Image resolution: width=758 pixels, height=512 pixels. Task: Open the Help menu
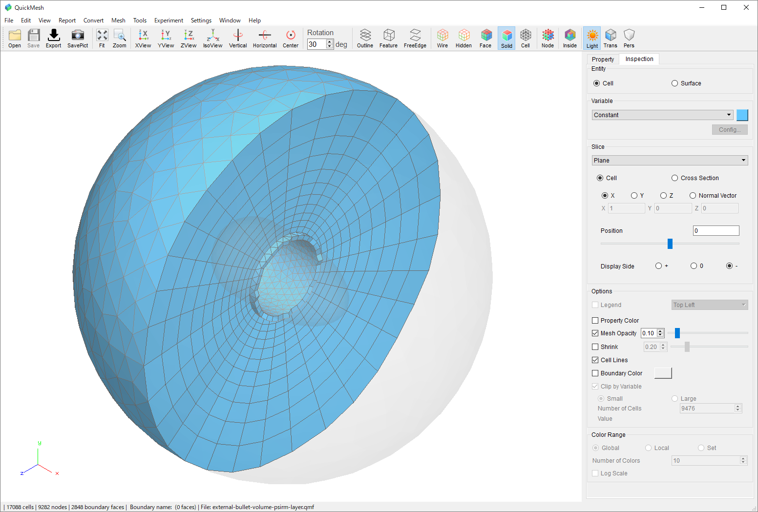tap(254, 20)
